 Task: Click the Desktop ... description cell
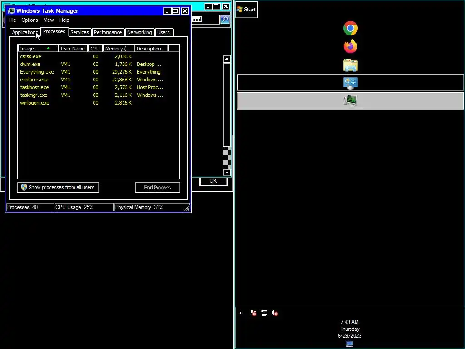pos(149,64)
